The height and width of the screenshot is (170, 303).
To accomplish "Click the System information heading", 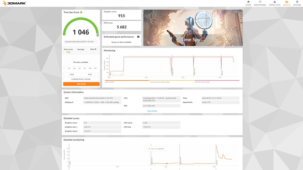I will coord(73,92).
